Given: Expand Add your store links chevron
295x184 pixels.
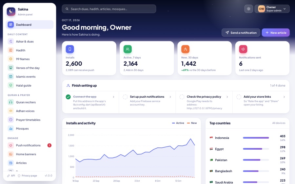Looking at the screenshot, I should (284, 97).
